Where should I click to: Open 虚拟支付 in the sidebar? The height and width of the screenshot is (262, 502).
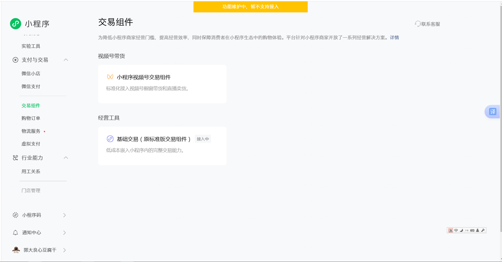[31, 144]
